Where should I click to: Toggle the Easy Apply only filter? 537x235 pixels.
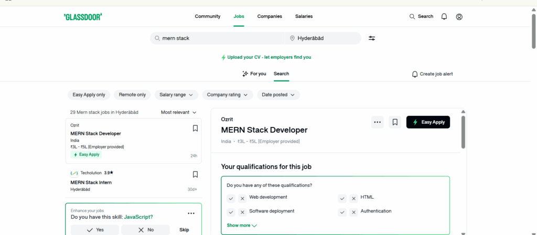(89, 95)
